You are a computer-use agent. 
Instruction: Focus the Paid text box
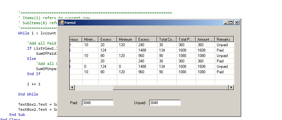click(98, 103)
